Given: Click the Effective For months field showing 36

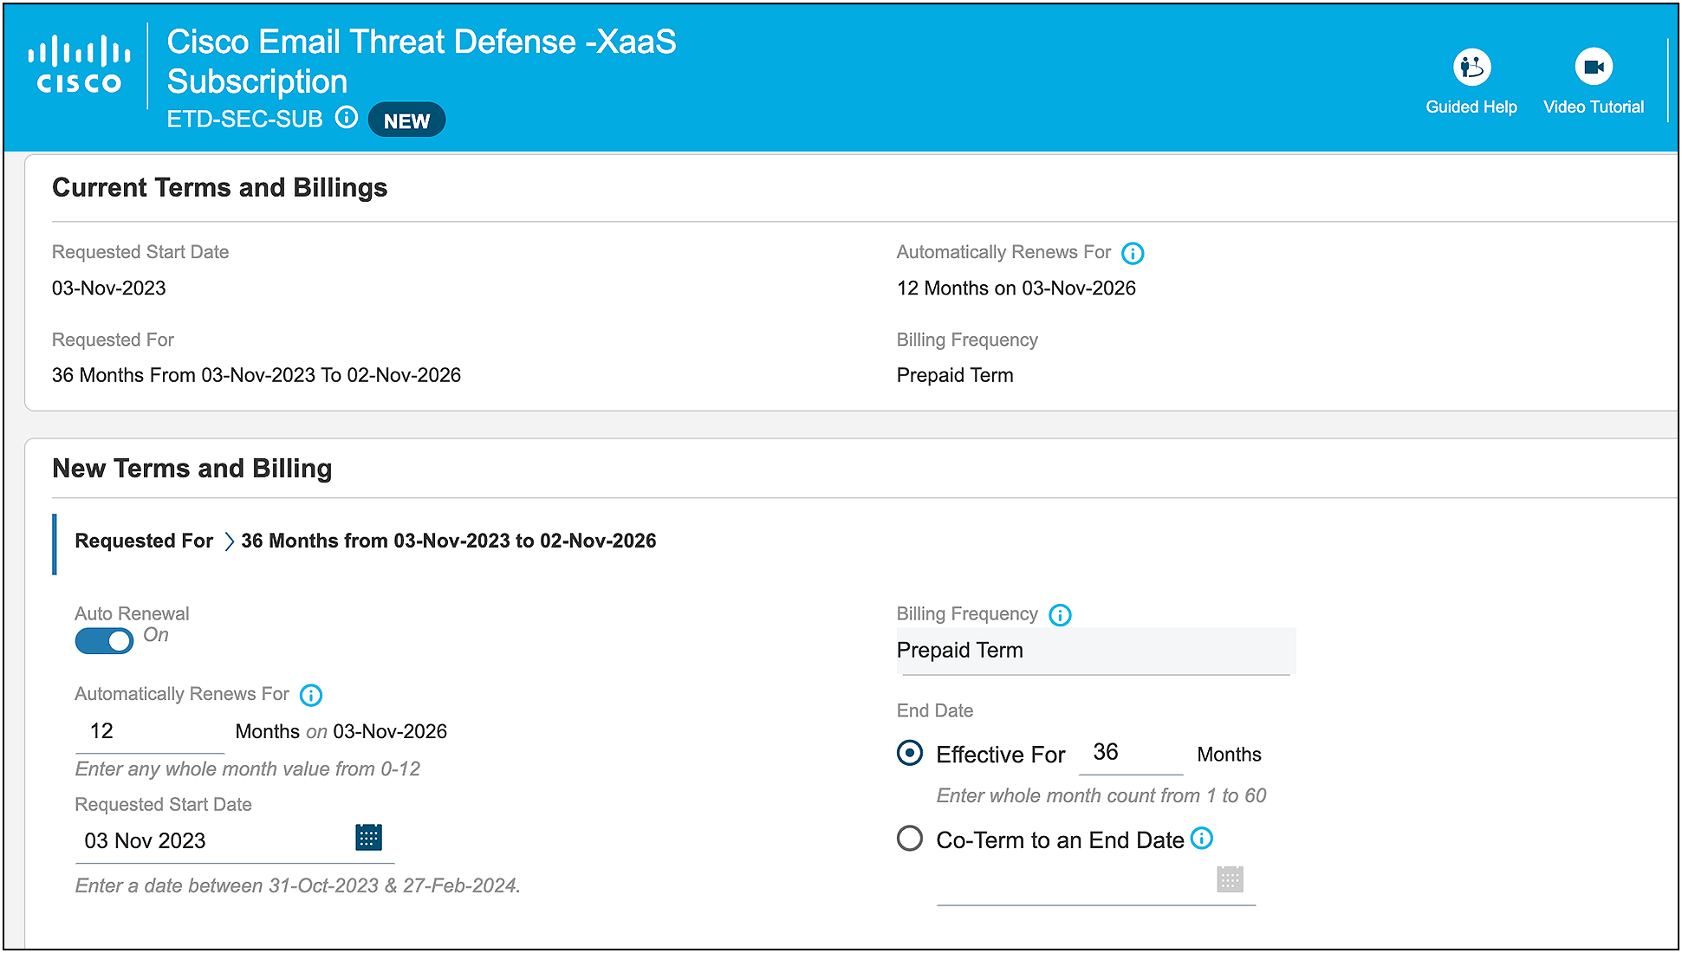Looking at the screenshot, I should click(1129, 752).
